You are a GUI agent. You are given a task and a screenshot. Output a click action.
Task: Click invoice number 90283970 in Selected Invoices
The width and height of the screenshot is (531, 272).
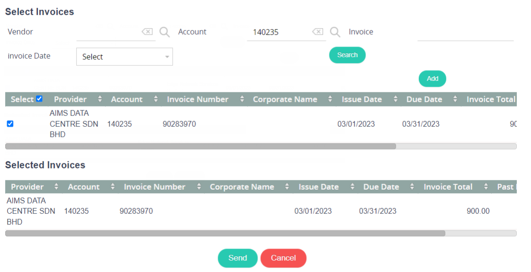tap(136, 211)
